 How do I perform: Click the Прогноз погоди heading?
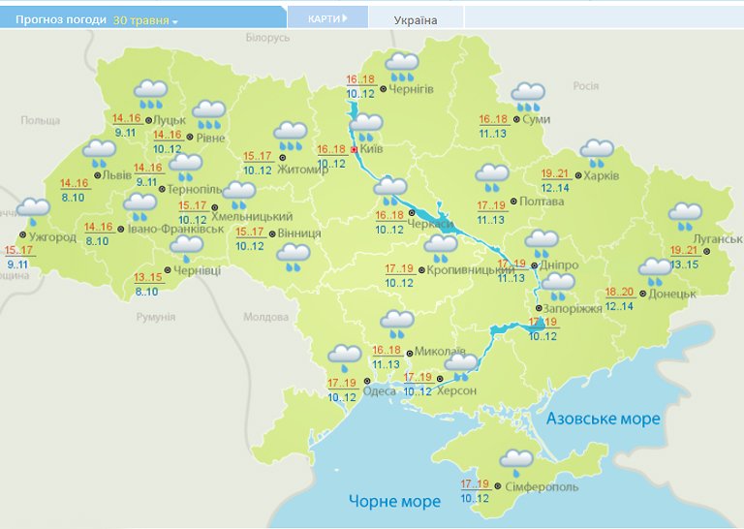[61, 20]
